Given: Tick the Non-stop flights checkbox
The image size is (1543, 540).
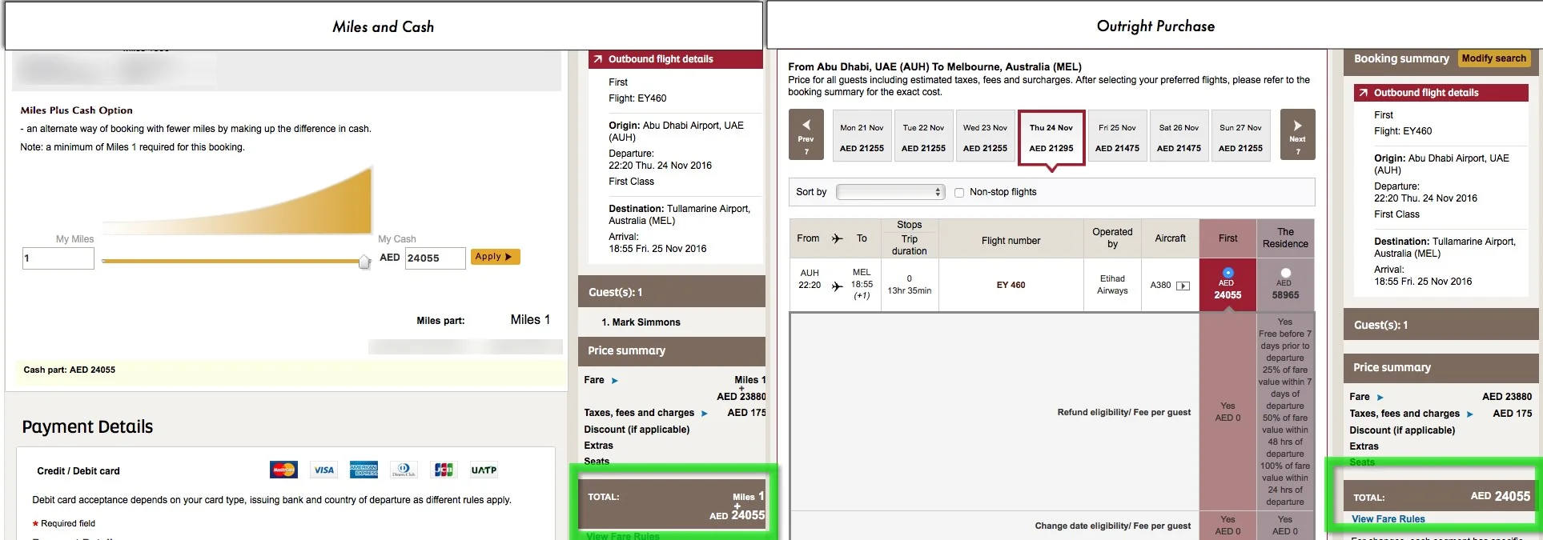Looking at the screenshot, I should tap(959, 193).
